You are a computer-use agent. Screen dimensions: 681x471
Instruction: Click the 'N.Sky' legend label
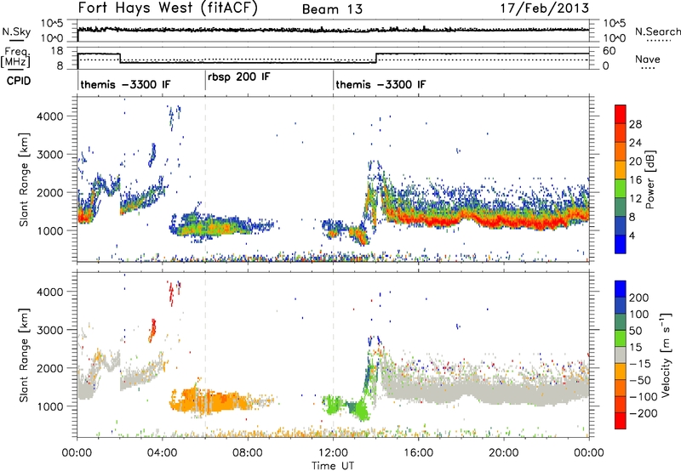click(x=16, y=31)
